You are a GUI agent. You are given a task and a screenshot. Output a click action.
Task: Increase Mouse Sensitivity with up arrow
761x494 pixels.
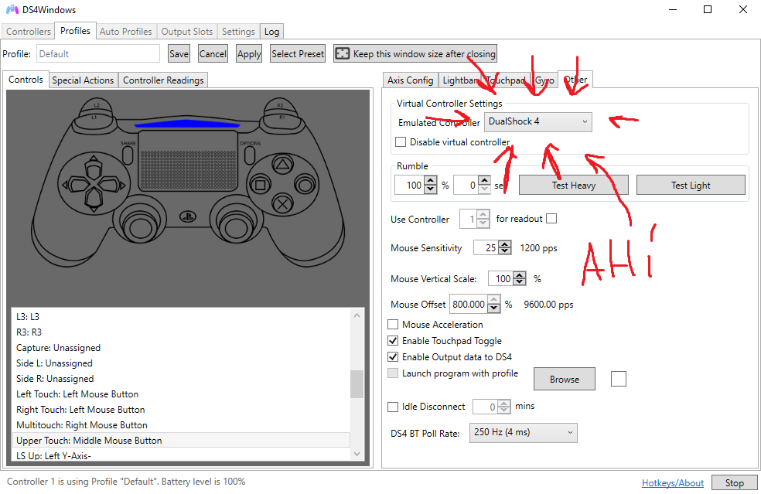pos(505,244)
